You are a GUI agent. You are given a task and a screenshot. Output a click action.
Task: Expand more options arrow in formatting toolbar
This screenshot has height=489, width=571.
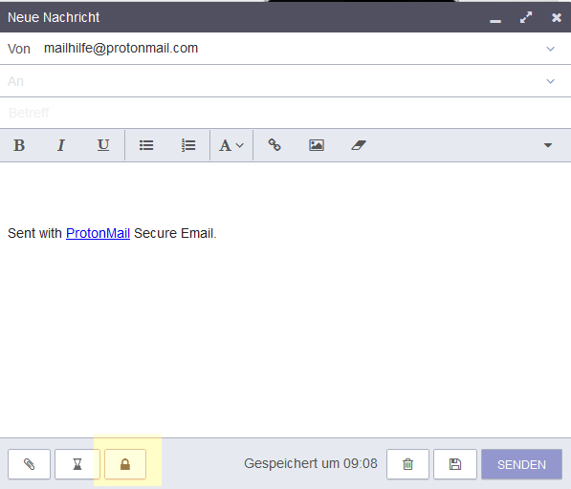(548, 145)
